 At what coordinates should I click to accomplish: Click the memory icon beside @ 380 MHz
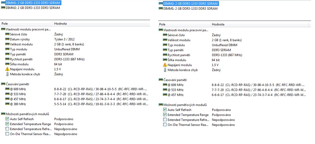[7, 104]
